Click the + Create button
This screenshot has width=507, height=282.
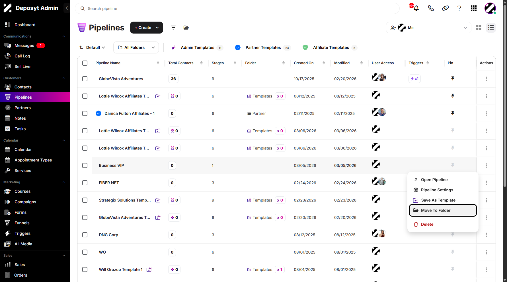tap(146, 28)
